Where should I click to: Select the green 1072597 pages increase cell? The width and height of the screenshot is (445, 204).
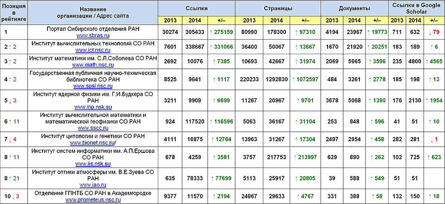306,79
